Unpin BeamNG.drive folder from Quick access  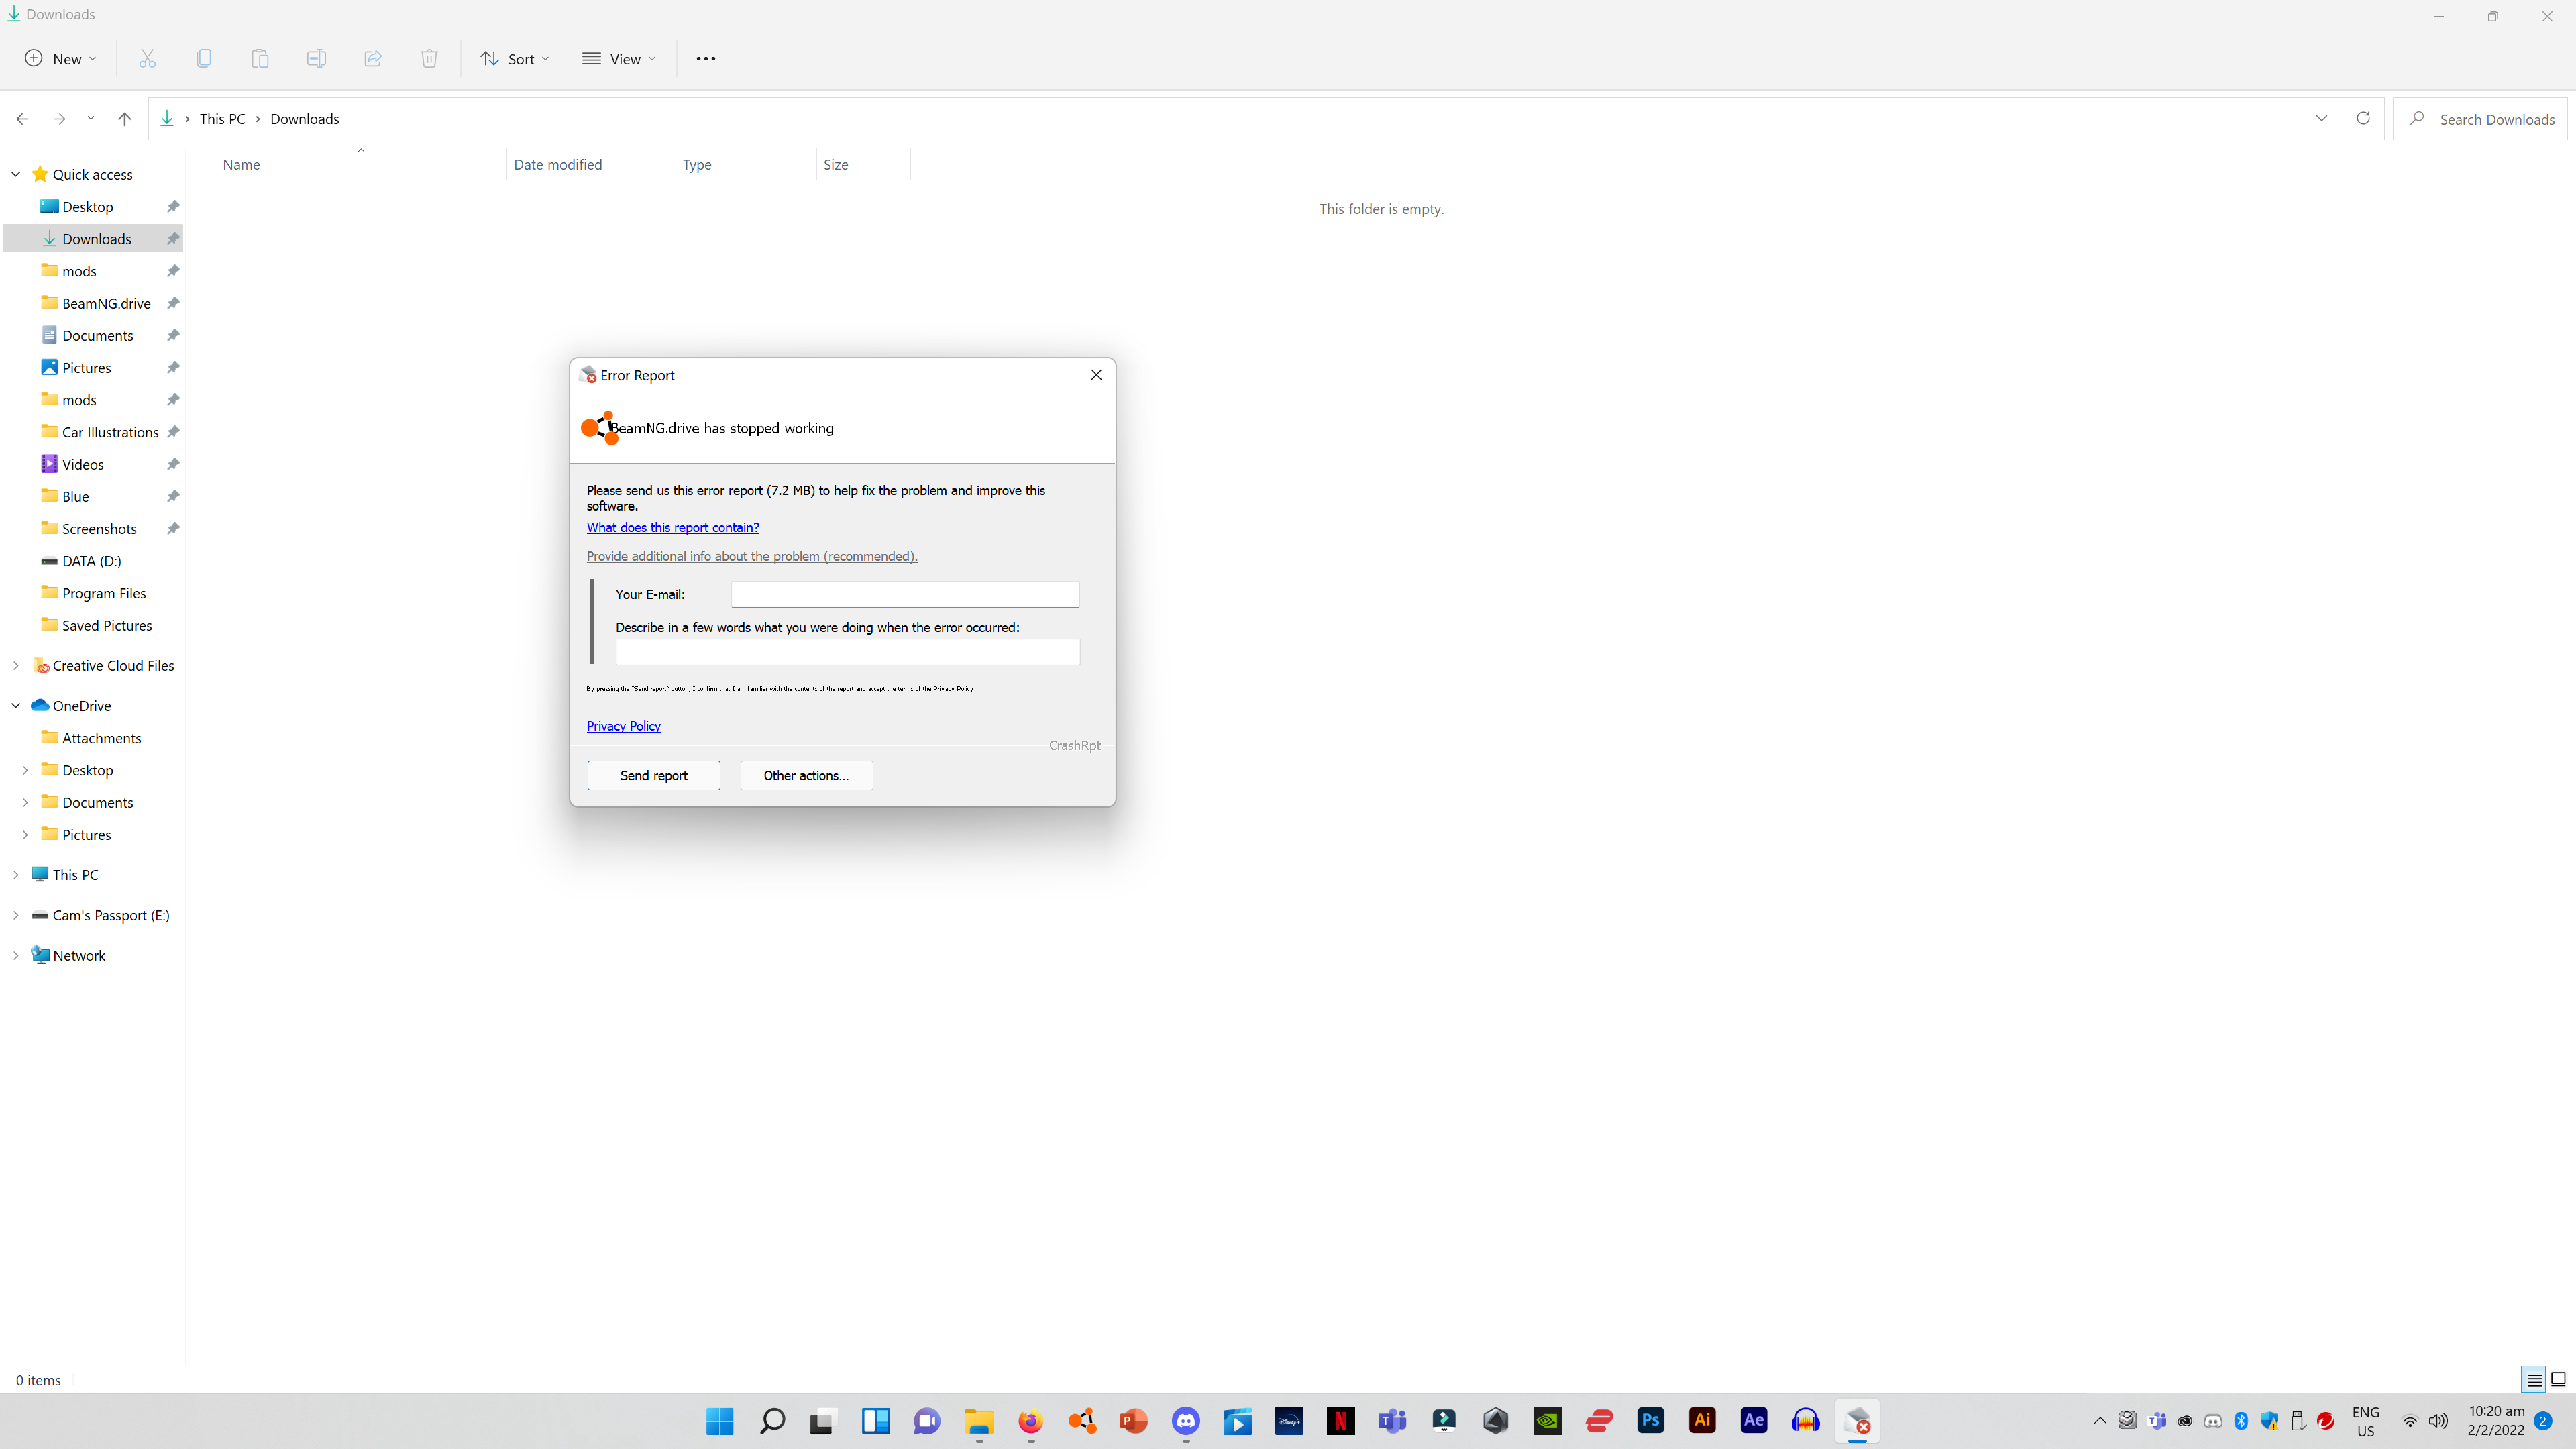coord(173,303)
